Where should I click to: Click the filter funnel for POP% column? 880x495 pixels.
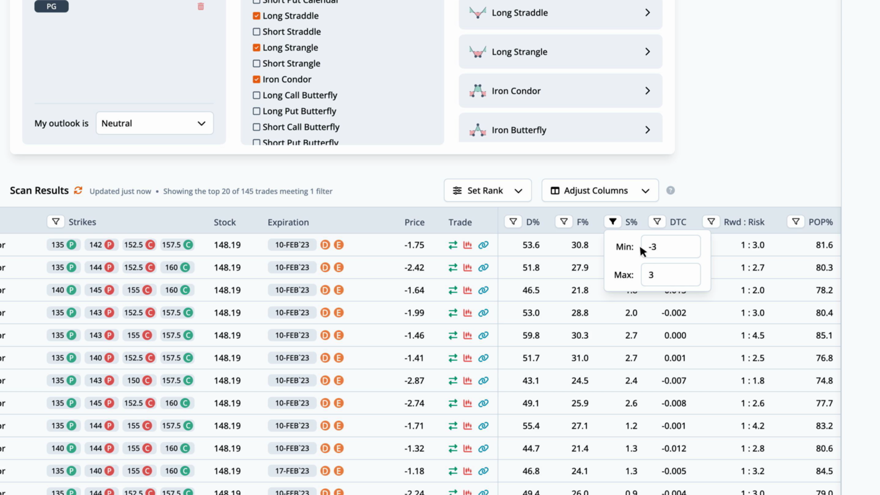[796, 222]
